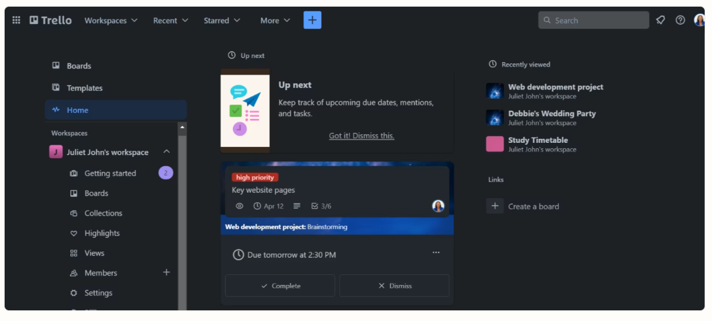Screen dimensions: 712x321
Task: Click the Members people icon
Action: [x=73, y=273]
